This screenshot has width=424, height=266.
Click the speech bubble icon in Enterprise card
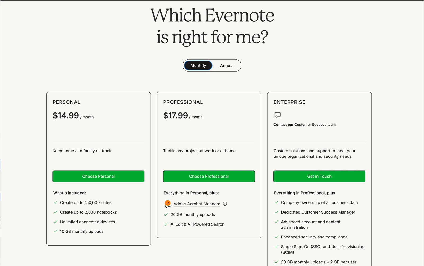277,115
